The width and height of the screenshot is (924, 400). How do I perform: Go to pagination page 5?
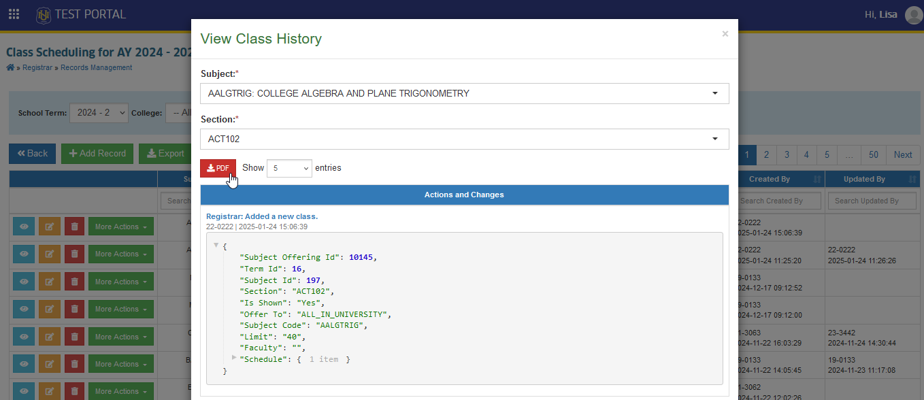tap(827, 154)
